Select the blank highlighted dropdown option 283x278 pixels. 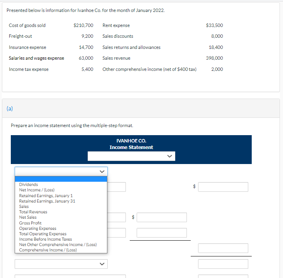pyautogui.click(x=61, y=179)
